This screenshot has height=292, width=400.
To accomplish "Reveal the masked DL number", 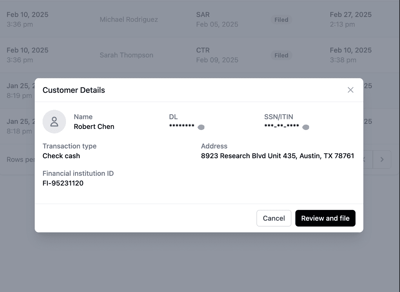I will pyautogui.click(x=201, y=127).
